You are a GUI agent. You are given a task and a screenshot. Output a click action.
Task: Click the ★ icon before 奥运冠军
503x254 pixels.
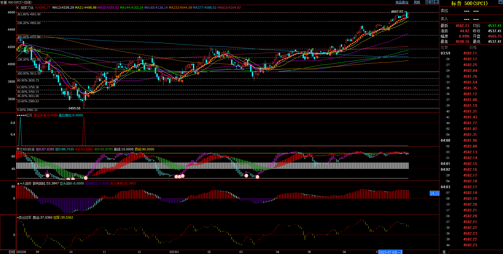[18, 218]
